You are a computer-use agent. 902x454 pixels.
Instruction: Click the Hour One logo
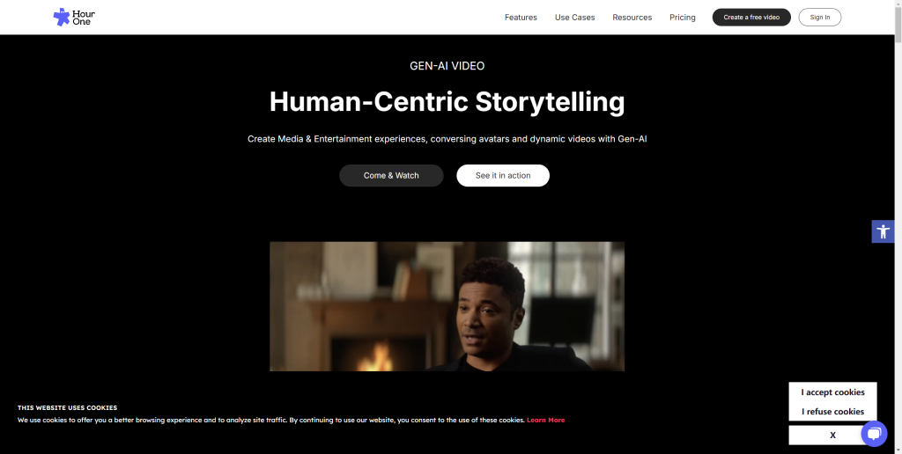tap(74, 18)
